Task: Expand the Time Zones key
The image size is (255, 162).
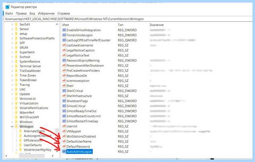Action: pos(12,75)
